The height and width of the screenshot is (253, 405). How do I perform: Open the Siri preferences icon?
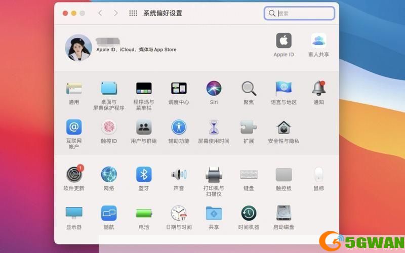pyautogui.click(x=214, y=88)
